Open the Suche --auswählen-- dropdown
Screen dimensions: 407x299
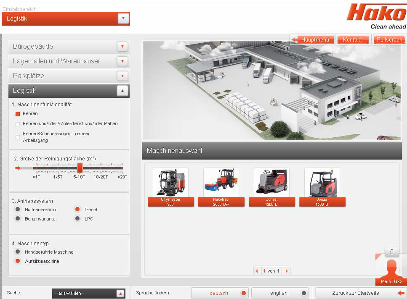(x=89, y=293)
